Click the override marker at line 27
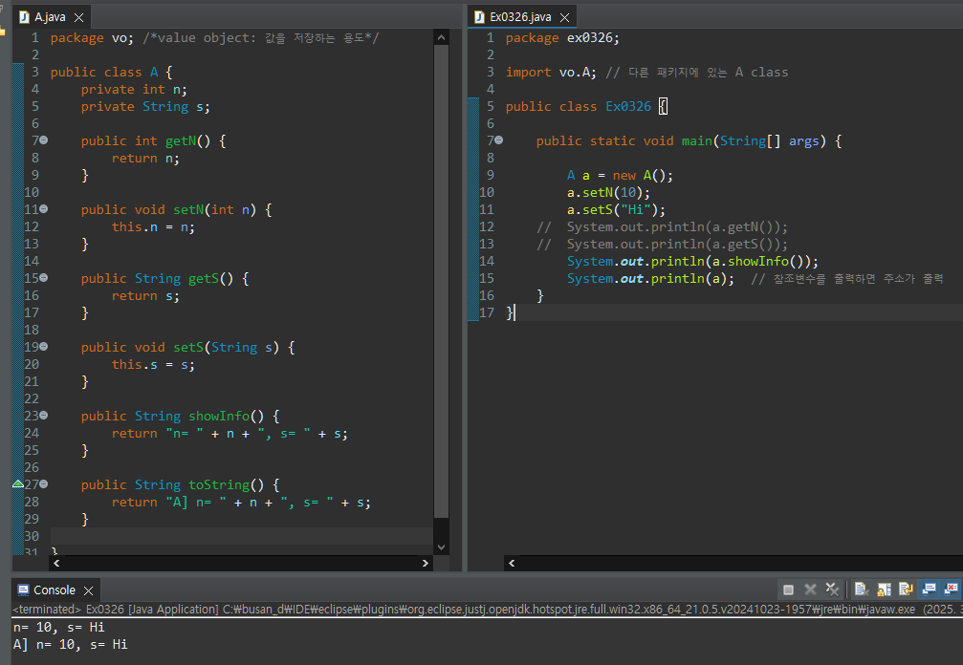Image resolution: width=963 pixels, height=665 pixels. [x=18, y=484]
